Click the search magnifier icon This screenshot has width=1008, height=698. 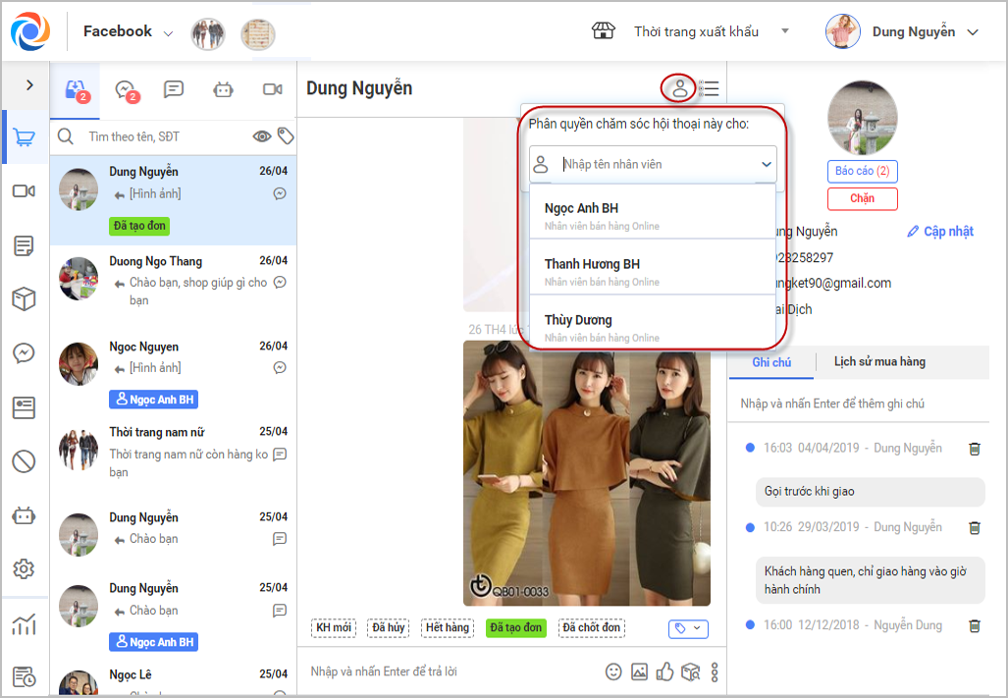[66, 136]
